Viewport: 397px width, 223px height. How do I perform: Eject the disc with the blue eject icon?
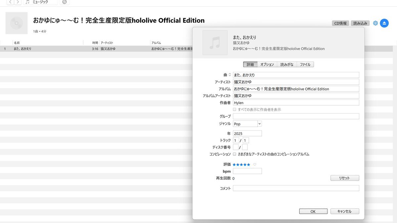click(384, 23)
